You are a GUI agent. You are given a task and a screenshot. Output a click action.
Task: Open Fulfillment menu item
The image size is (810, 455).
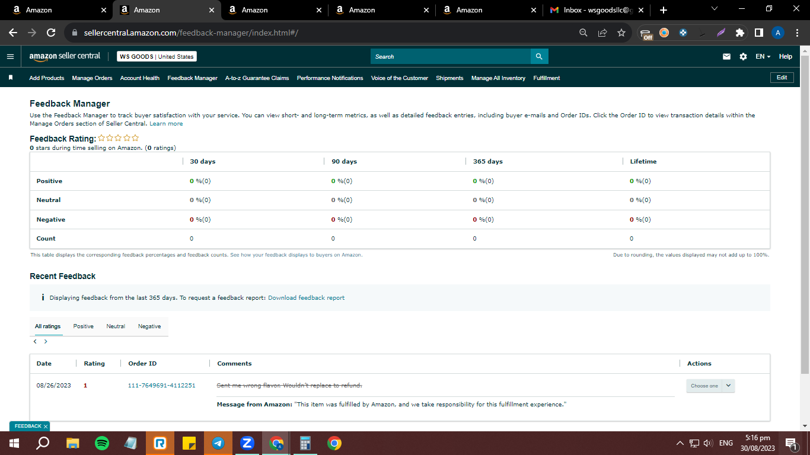point(547,78)
